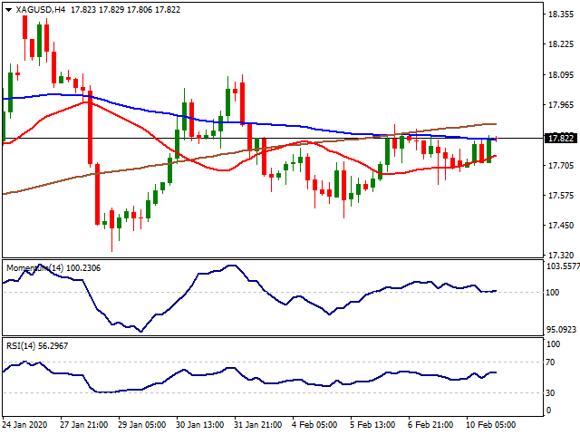This screenshot has width=580, height=435.
Task: Click the current price tag 17.822
Action: 560,139
